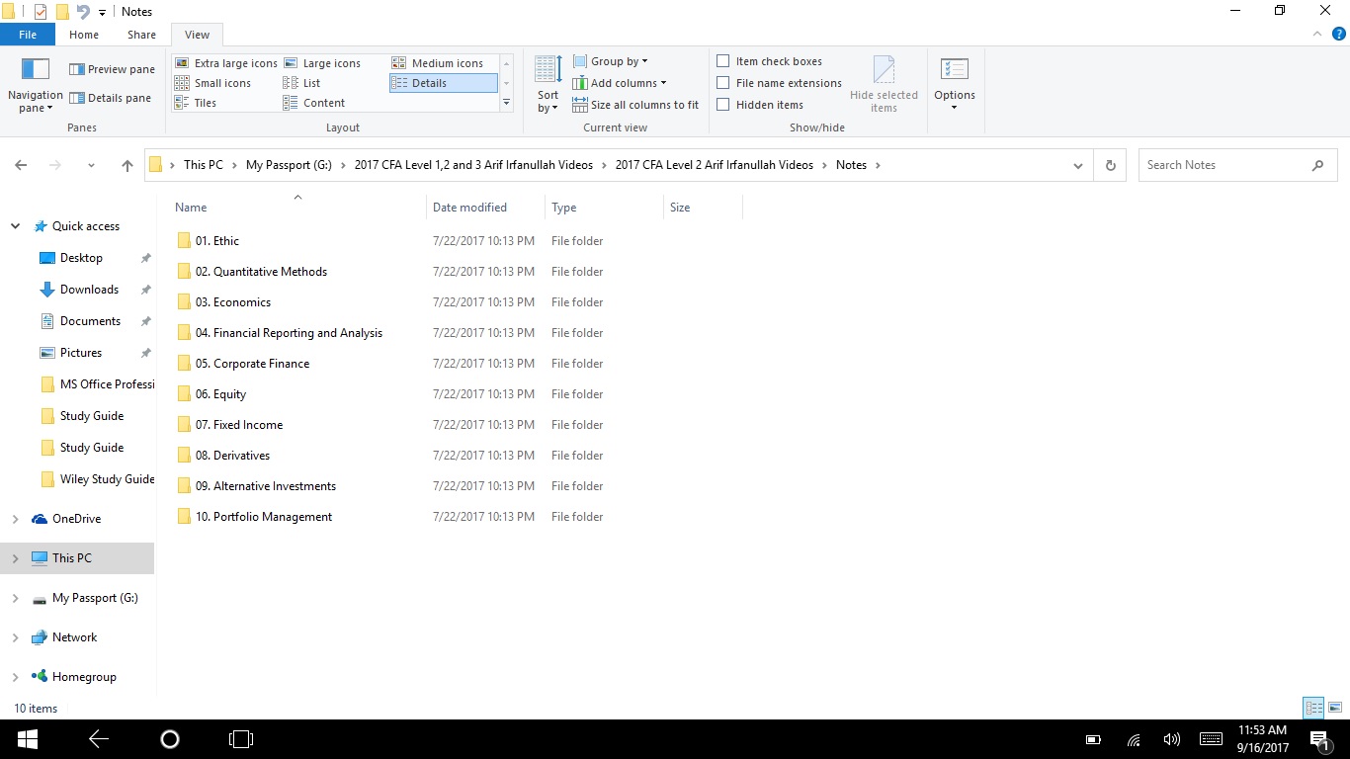1350x759 pixels.
Task: Open the Add columns dropdown
Action: pyautogui.click(x=620, y=83)
